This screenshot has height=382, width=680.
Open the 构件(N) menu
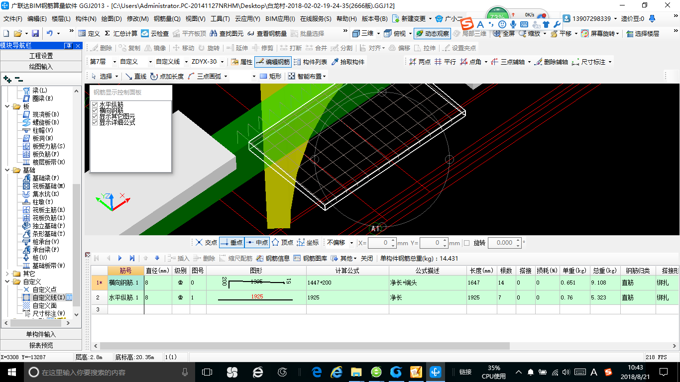[x=86, y=19]
